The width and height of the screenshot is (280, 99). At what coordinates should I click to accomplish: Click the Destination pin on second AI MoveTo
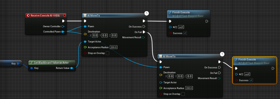[x=161, y=75]
